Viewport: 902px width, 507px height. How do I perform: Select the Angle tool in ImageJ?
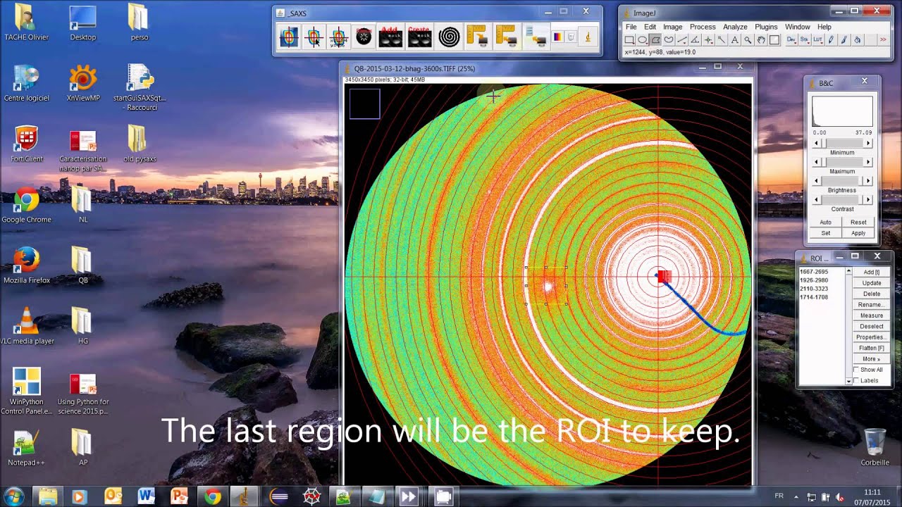[695, 40]
